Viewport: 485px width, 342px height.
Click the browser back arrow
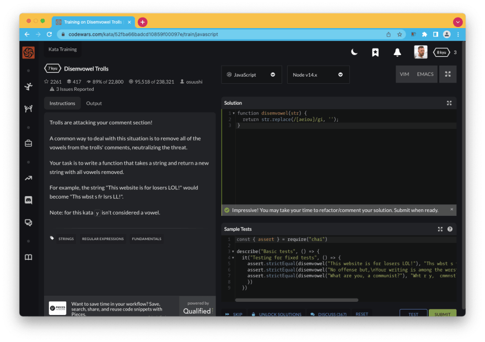27,34
